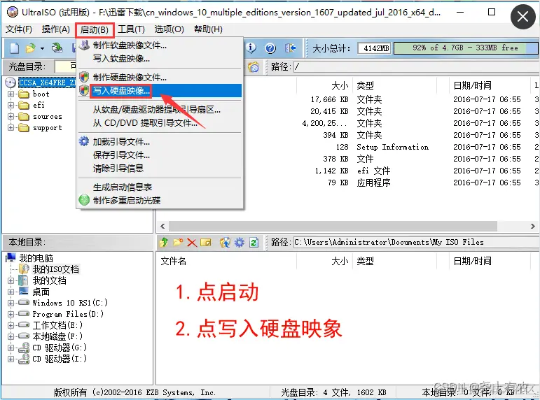Click the label icon left of upper 路径
The height and width of the screenshot is (400, 540).
254,66
